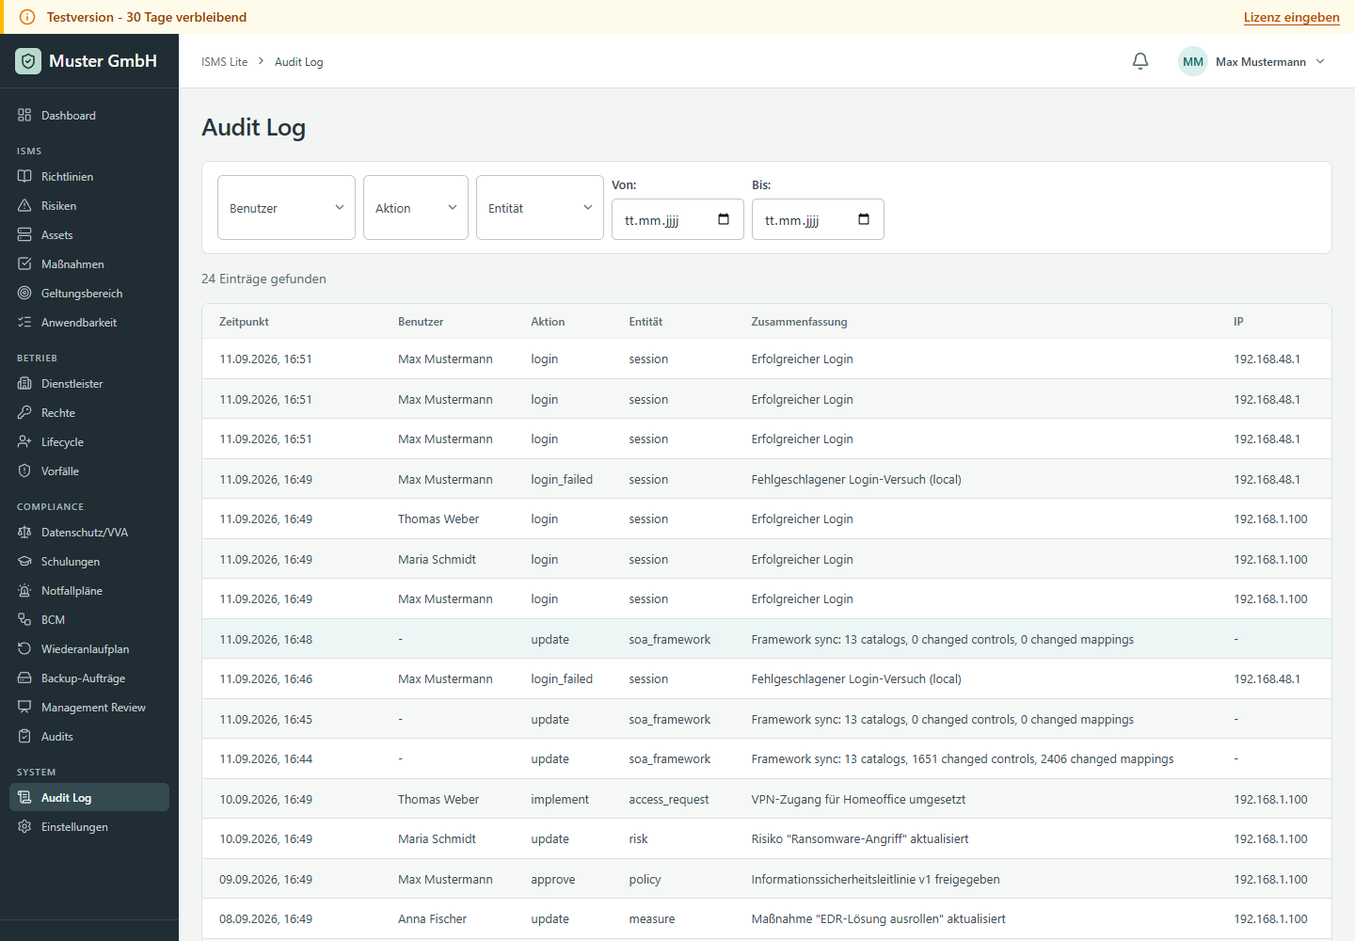The height and width of the screenshot is (941, 1355).
Task: Click the Bis date input field
Action: [818, 219]
